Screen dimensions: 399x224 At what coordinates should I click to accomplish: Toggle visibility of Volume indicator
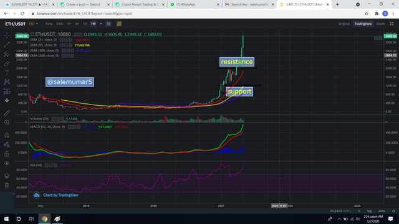pyautogui.click(x=54, y=119)
